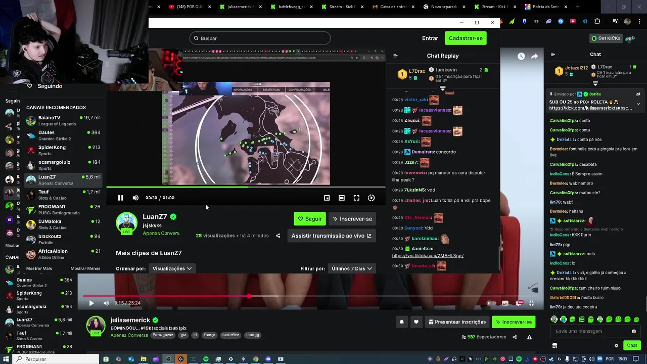647x364 pixels.
Task: Open clip playback speed settings icon
Action: click(x=372, y=198)
